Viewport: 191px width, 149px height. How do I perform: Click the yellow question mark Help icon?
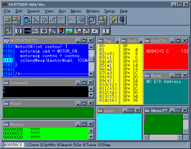tap(114, 20)
